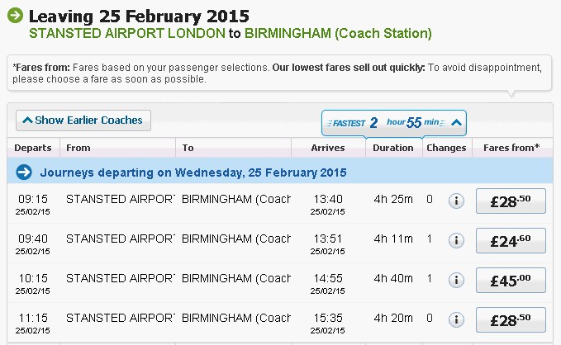The image size is (561, 345).
Task: Click green arrow beside Leaving 25 February
Action: click(x=15, y=16)
